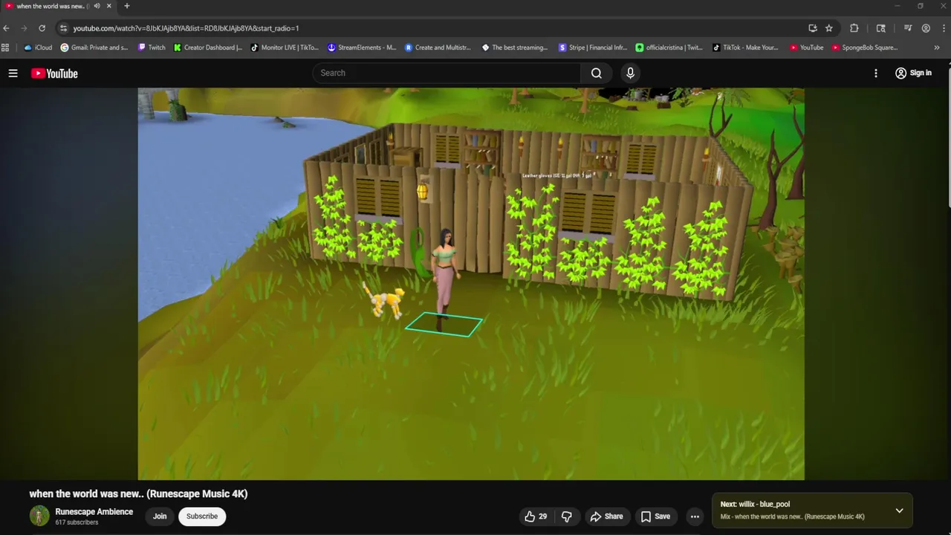Start voice search with microphone

[630, 73]
